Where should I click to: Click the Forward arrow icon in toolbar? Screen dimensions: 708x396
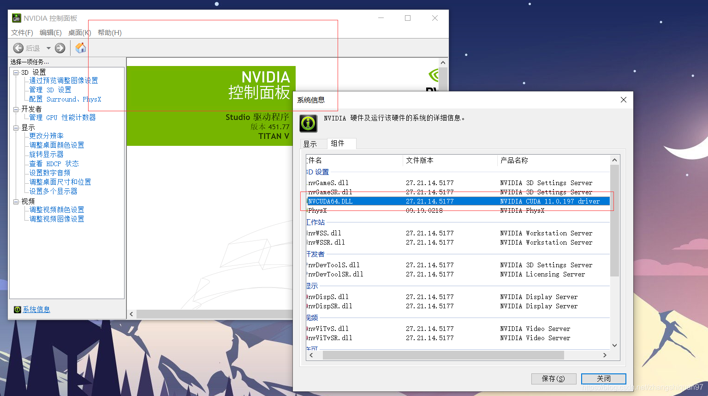tap(60, 48)
